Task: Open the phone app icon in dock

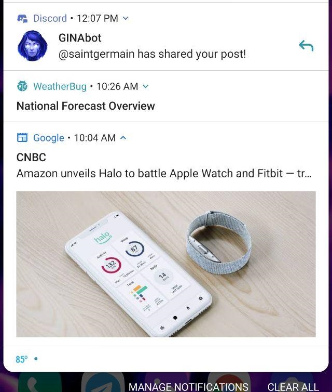Action: (40, 383)
